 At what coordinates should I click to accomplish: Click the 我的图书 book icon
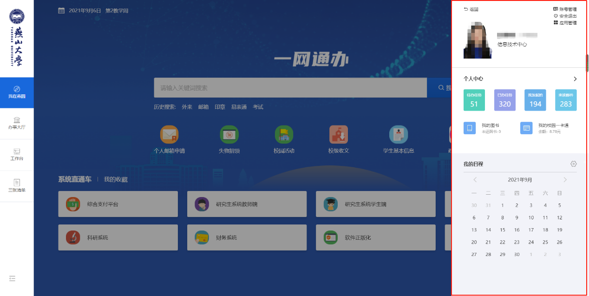pyautogui.click(x=470, y=128)
